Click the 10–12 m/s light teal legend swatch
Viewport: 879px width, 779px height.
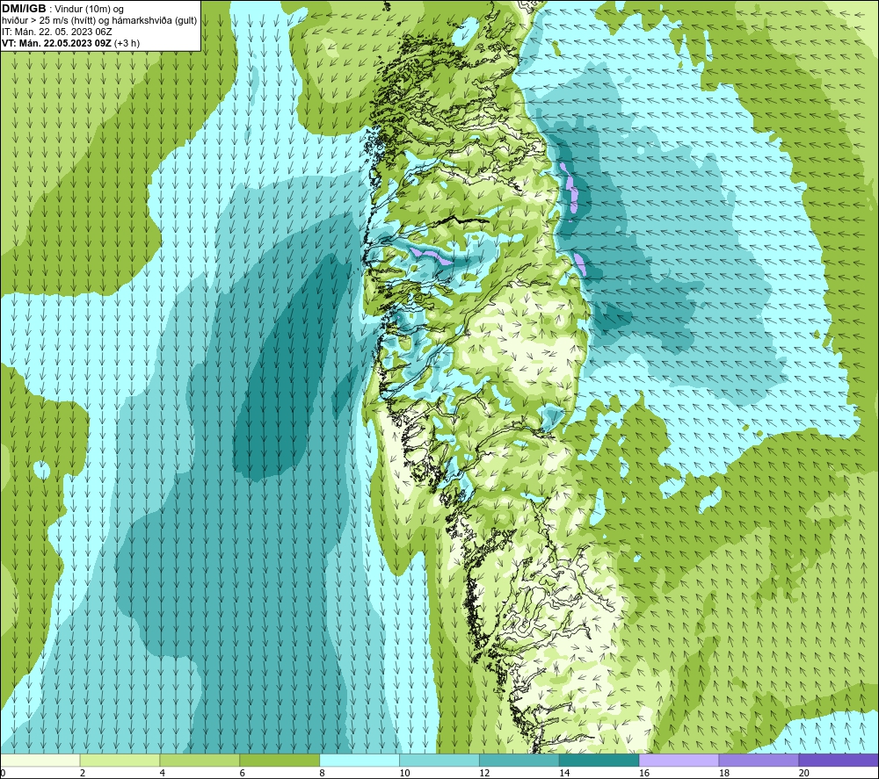pos(439,760)
